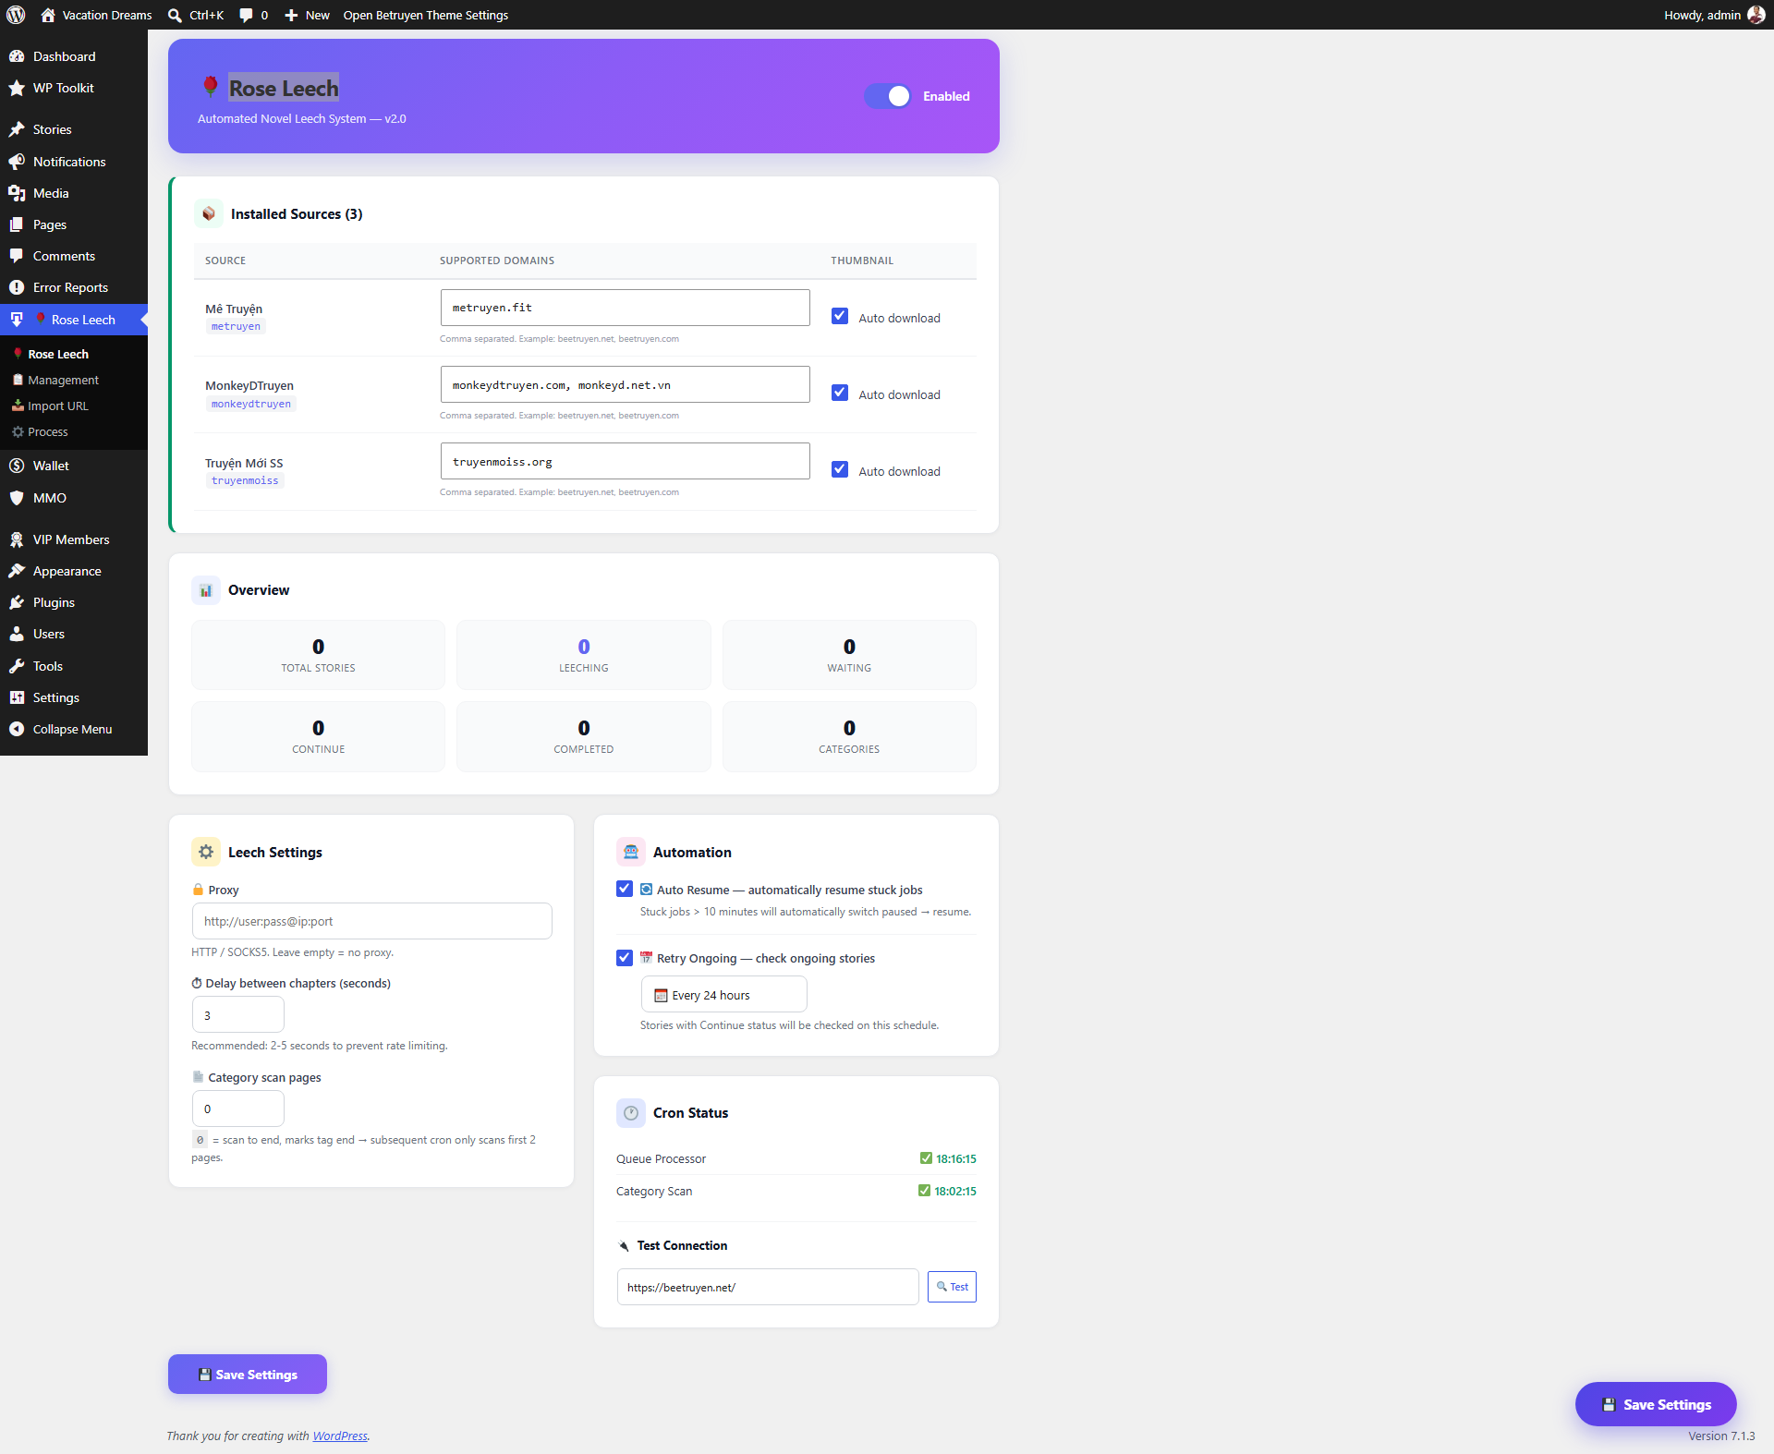Click the Wallet dollar icon
The width and height of the screenshot is (1774, 1454).
[x=17, y=466]
